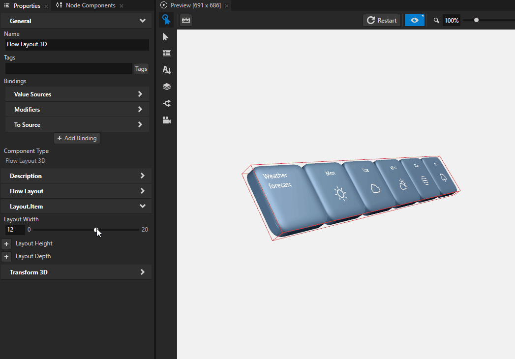Open the grid view tool in preview sidebar
Image resolution: width=515 pixels, height=359 pixels.
166,53
